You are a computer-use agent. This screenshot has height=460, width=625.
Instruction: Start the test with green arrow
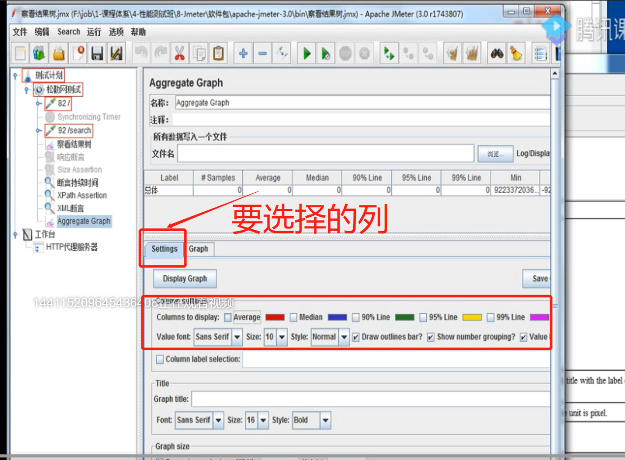307,54
